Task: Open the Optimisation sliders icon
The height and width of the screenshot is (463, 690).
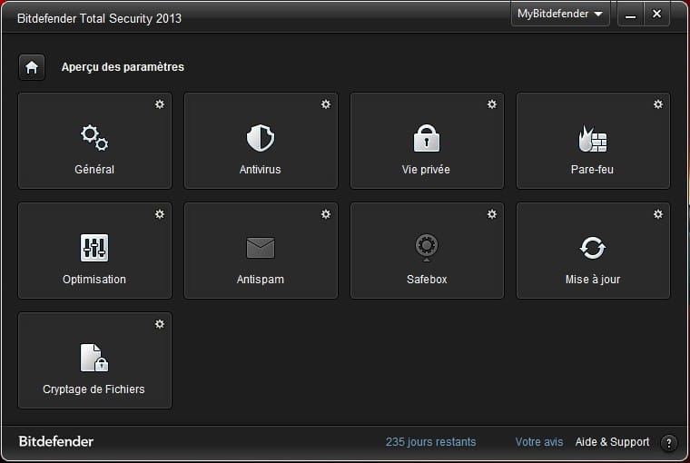Action: (94, 248)
